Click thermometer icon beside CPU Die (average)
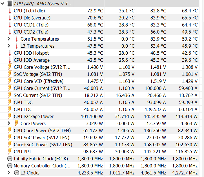The width and height of the screenshot is (204, 177). (10, 18)
